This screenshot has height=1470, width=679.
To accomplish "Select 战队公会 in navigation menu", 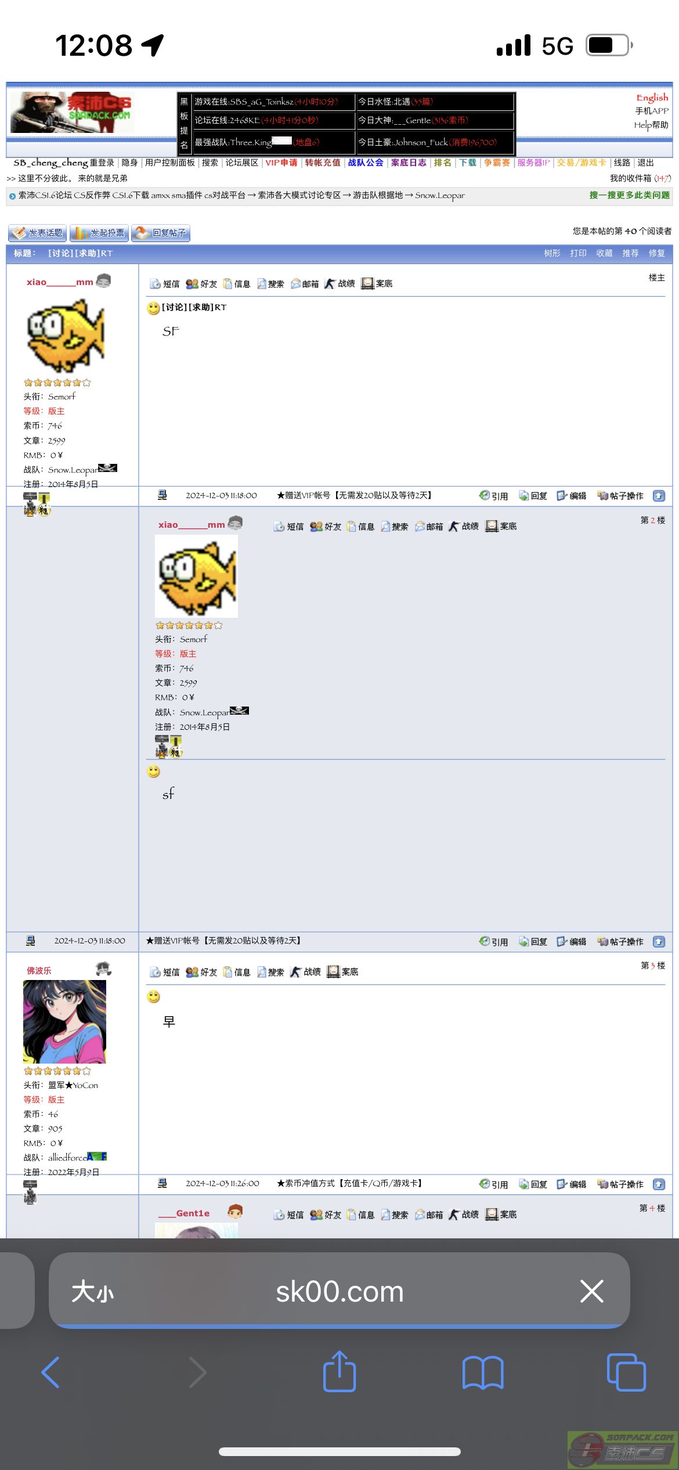I will pos(366,163).
